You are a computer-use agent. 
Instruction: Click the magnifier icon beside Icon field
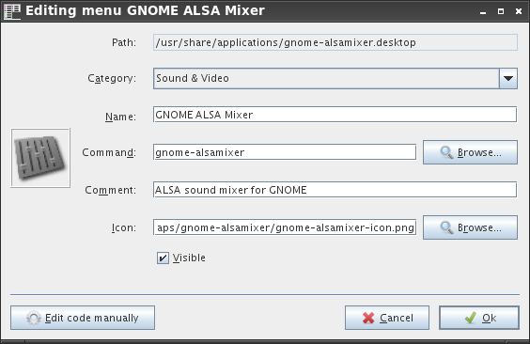[x=446, y=227]
